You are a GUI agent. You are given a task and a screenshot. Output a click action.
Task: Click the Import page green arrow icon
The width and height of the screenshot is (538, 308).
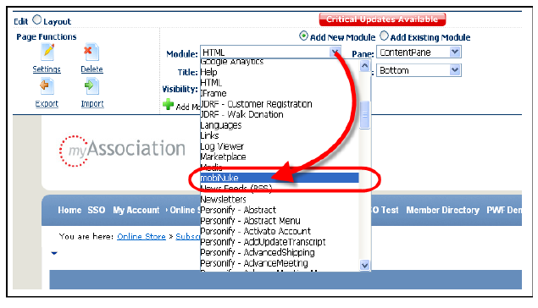pyautogui.click(x=92, y=86)
